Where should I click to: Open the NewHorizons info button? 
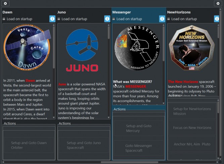(217, 19)
